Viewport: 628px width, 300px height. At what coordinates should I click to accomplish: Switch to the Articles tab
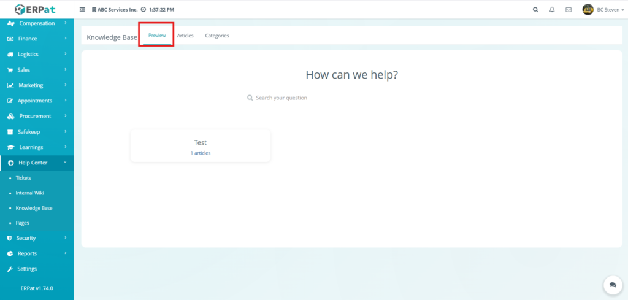185,36
